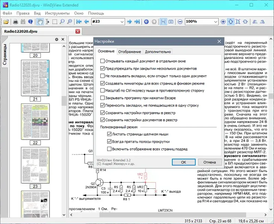The width and height of the screenshot is (274, 224).
Task: Switch to facing pages book layout icon
Action: [x=171, y=22]
